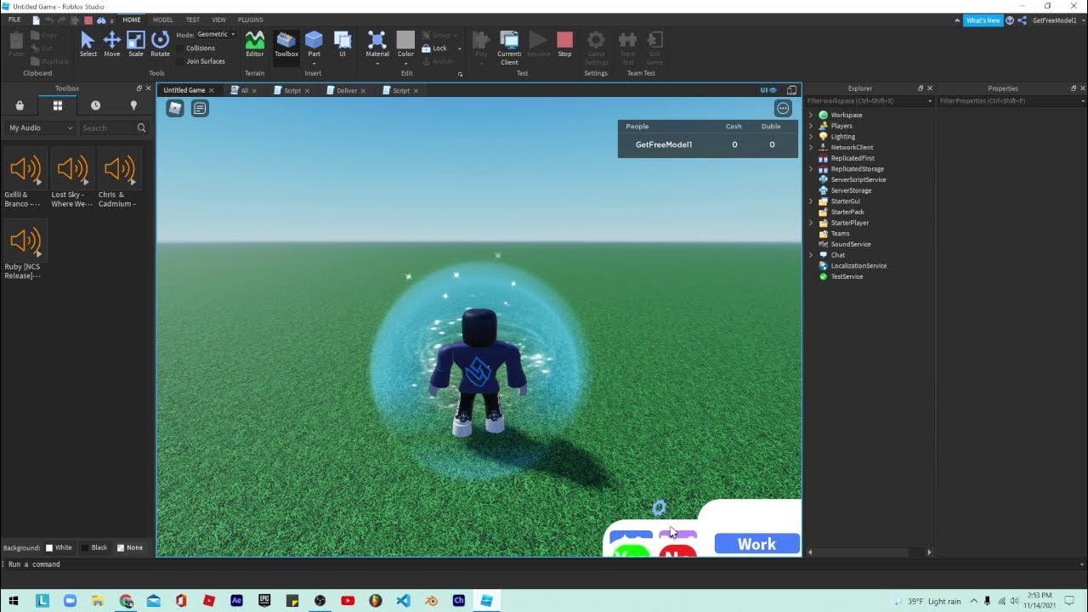
Task: Click the viewport layout icon beside UI toggle
Action: coord(791,90)
